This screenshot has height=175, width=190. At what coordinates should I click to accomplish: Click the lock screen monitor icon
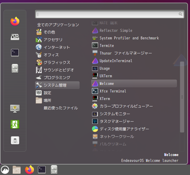point(15,108)
